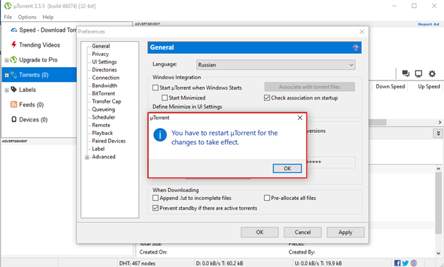Sort by the Down Speed column
The width and height of the screenshot is (444, 267).
(x=390, y=86)
